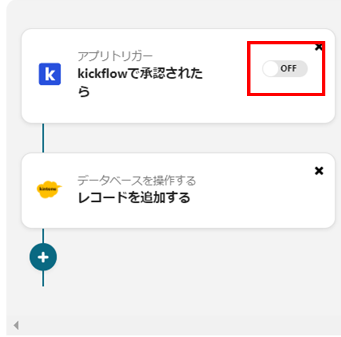The image size is (341, 337).
Task: Click the teal plus icon to add a step
Action: pyautogui.click(x=43, y=257)
